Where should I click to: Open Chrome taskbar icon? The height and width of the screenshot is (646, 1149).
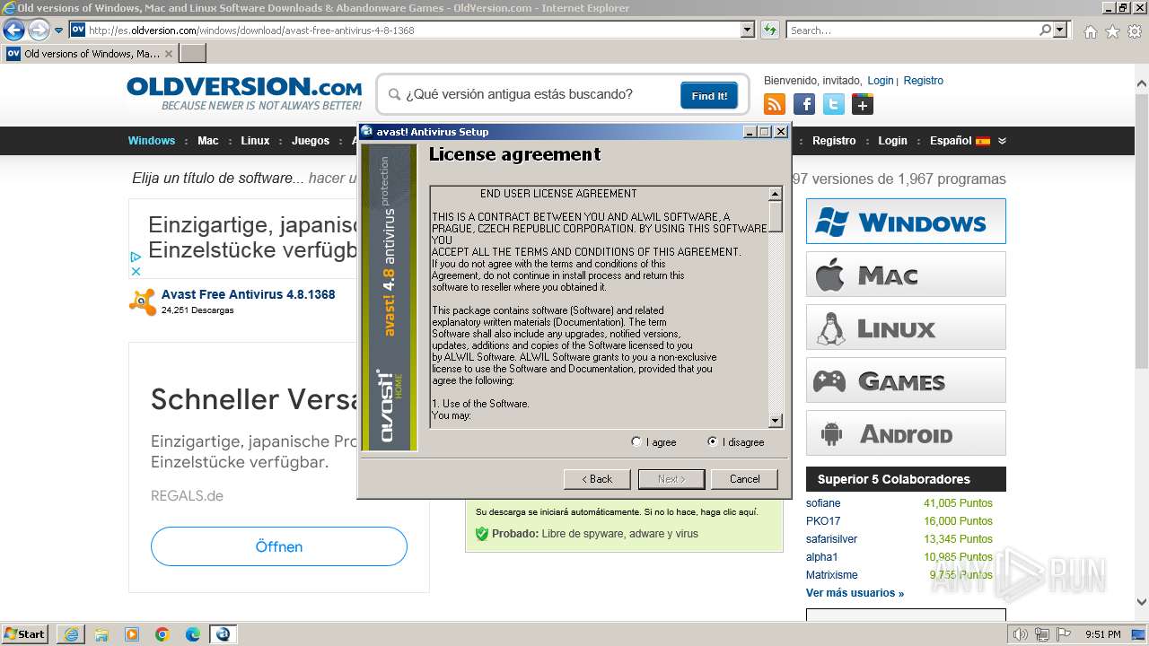(162, 634)
